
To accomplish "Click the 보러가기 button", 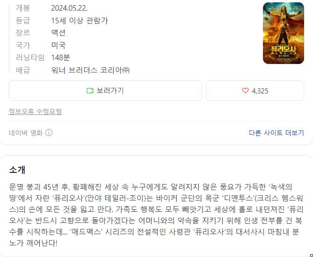I will pos(105,91).
